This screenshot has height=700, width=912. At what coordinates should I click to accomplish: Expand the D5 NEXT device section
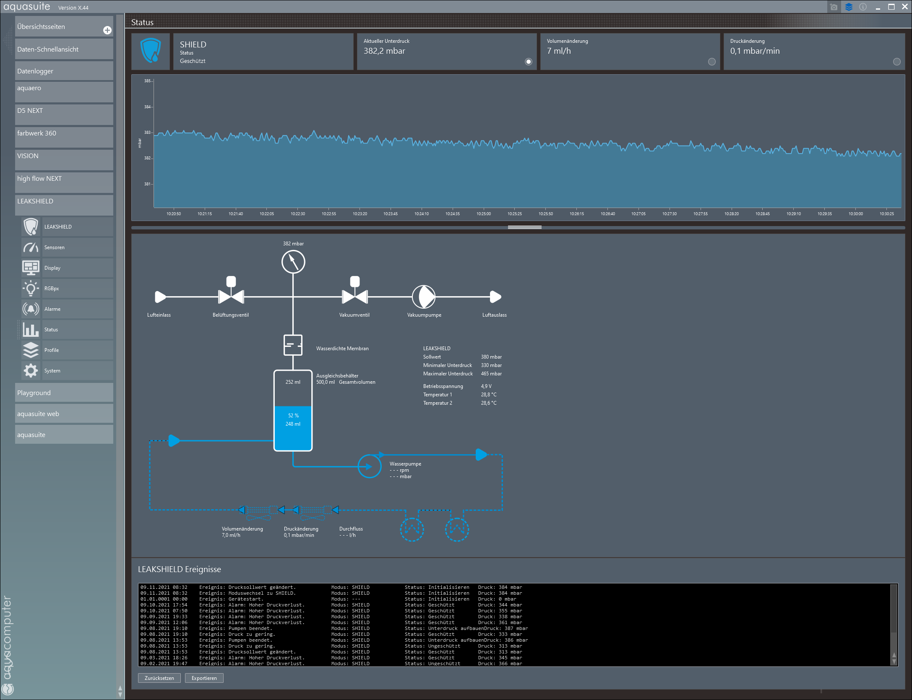click(x=64, y=114)
